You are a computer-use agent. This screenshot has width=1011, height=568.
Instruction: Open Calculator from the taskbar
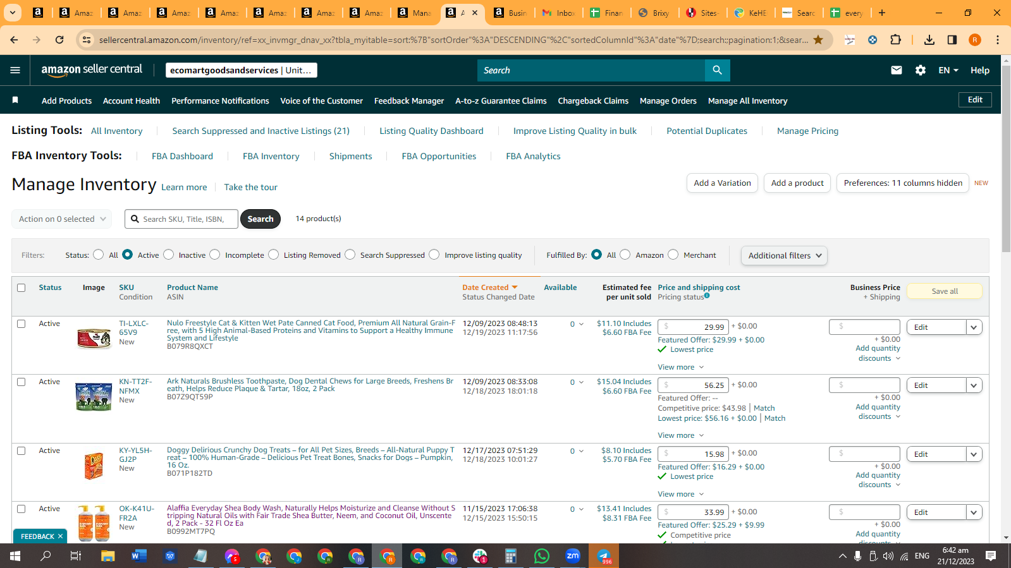[x=511, y=556]
